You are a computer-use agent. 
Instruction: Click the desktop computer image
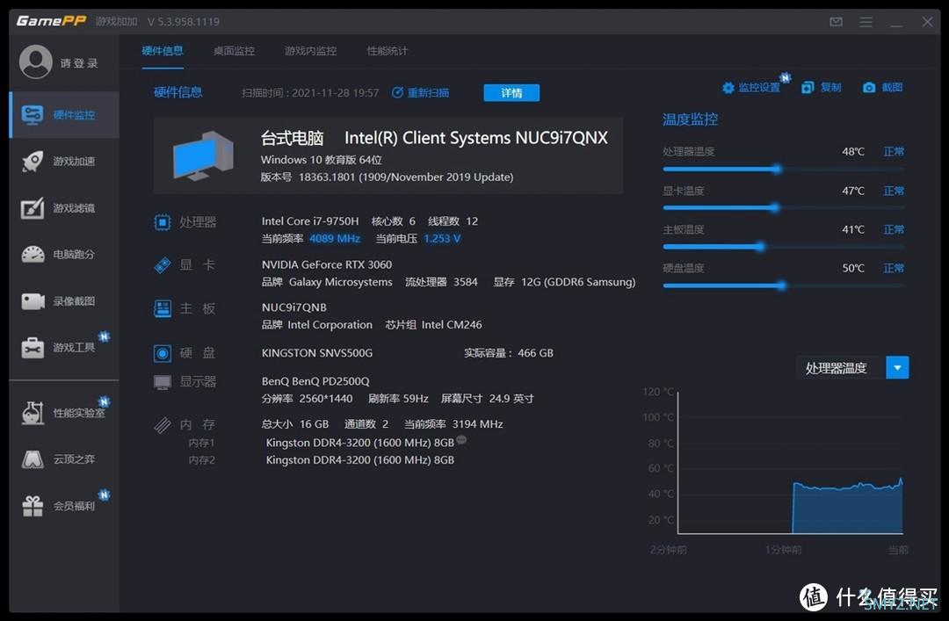203,155
